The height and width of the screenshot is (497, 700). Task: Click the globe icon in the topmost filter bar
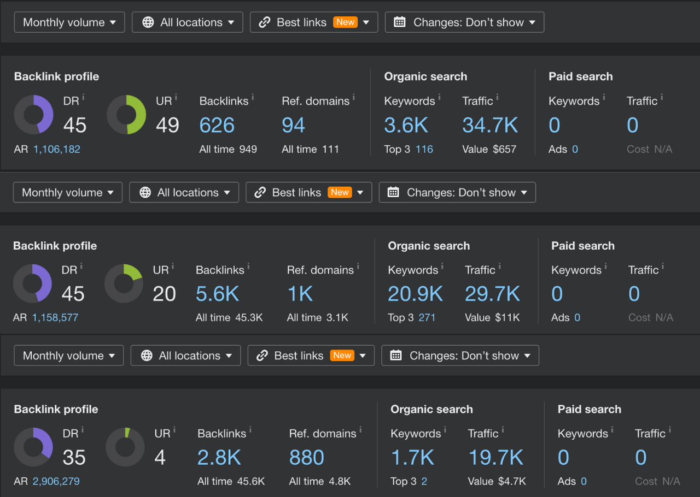coord(148,22)
